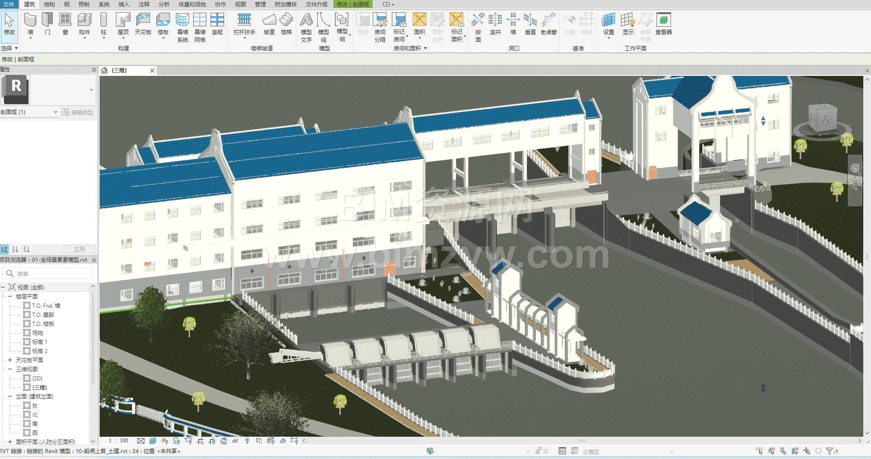Switch to the 视图 ribbon tab
The width and height of the screenshot is (871, 459).
point(240,4)
